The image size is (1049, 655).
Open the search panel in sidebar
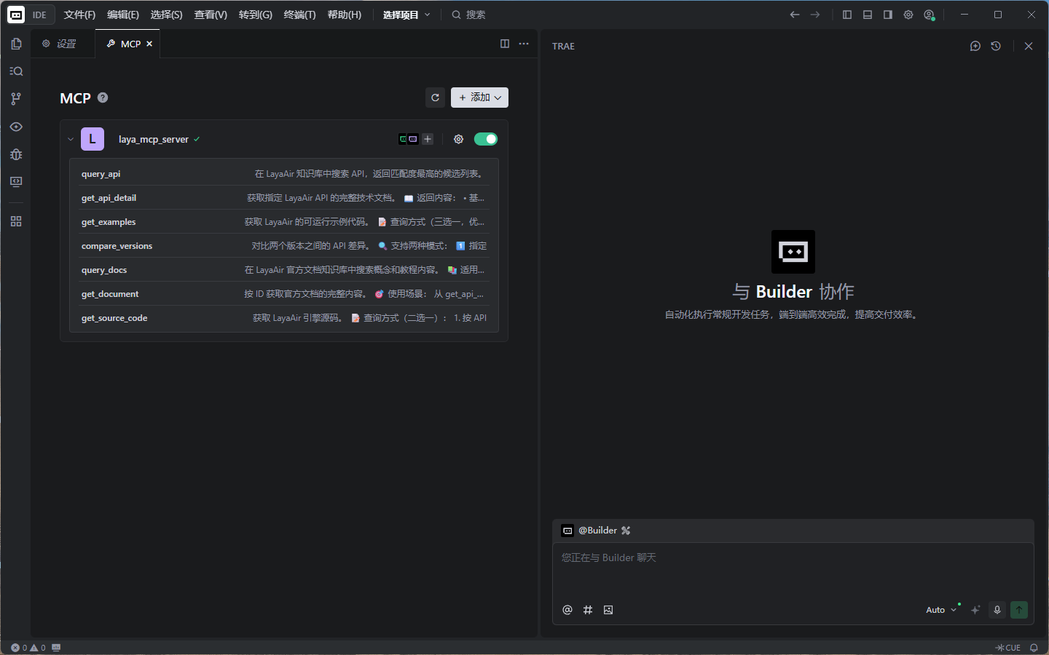16,71
